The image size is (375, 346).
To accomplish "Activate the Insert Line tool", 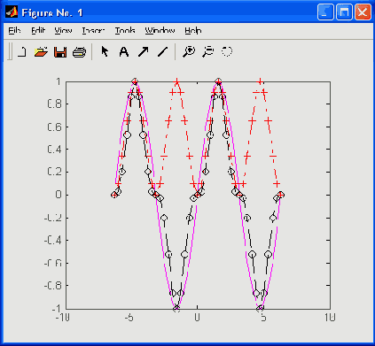I will 162,52.
